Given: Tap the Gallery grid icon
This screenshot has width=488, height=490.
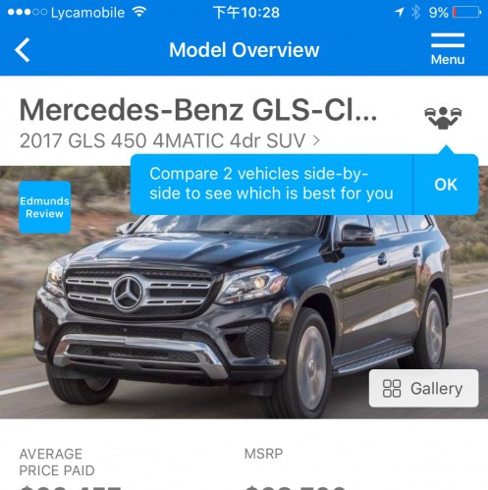Looking at the screenshot, I should [x=392, y=389].
